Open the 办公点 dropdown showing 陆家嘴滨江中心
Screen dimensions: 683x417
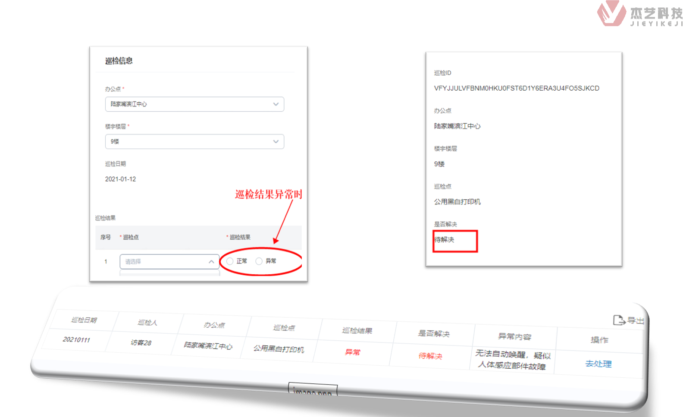click(194, 104)
